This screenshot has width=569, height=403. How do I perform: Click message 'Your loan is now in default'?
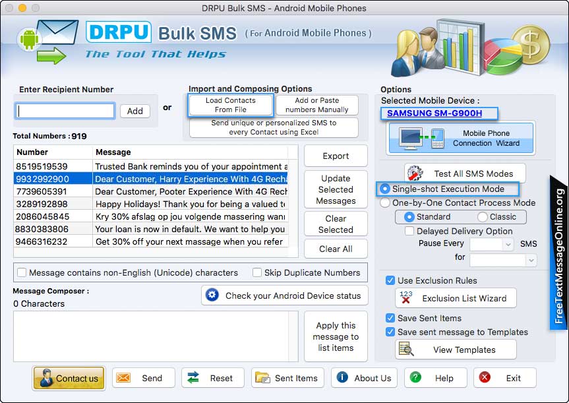pyautogui.click(x=190, y=229)
